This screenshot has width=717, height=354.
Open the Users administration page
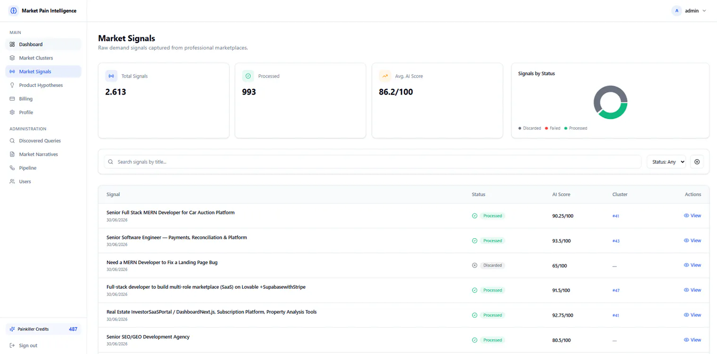[x=43, y=181]
